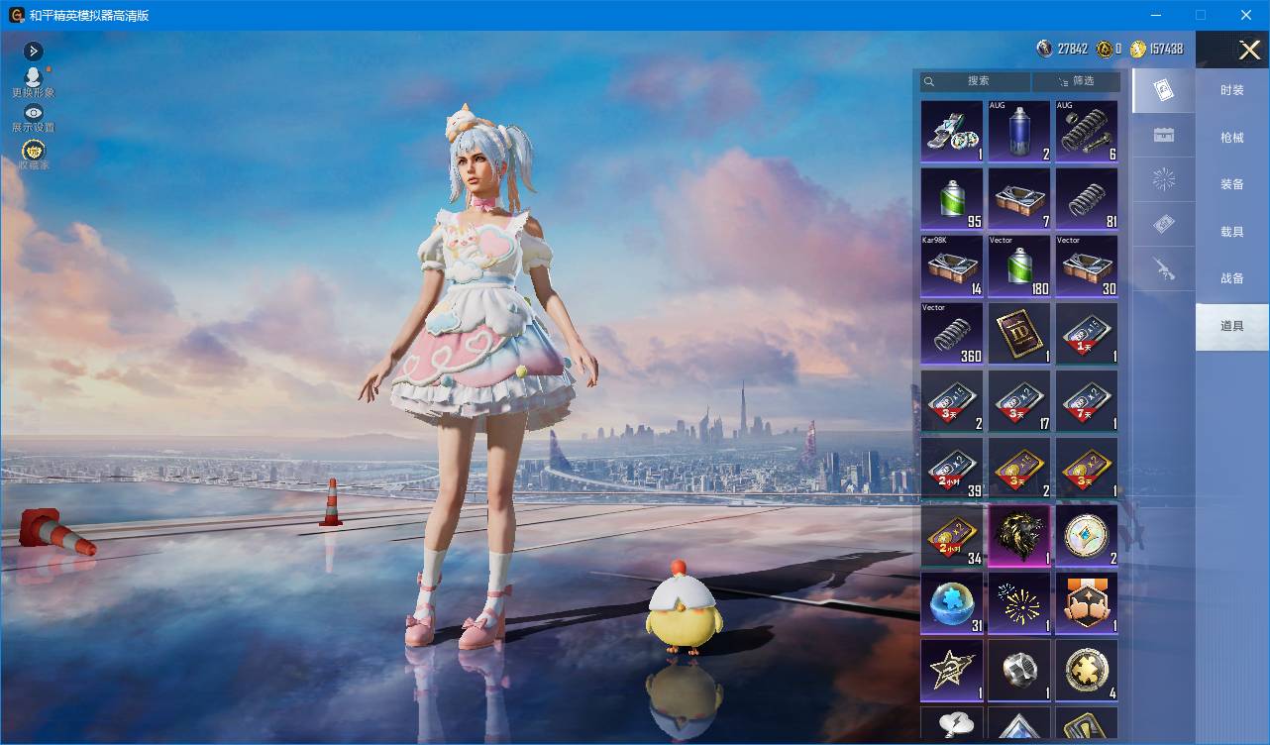The image size is (1270, 745).
Task: Select the 2小时 silver card with count 39
Action: point(952,468)
